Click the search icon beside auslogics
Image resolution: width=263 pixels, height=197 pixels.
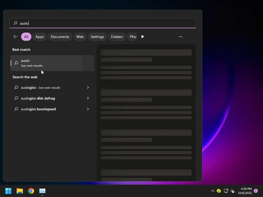click(16, 87)
